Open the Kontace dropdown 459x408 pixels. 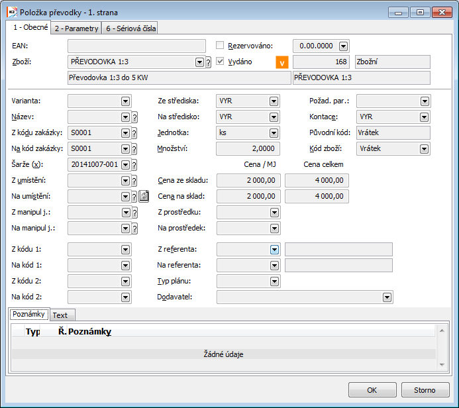(424, 117)
